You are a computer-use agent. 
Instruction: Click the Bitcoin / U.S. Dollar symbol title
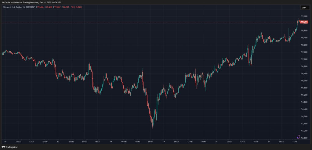click(x=11, y=7)
